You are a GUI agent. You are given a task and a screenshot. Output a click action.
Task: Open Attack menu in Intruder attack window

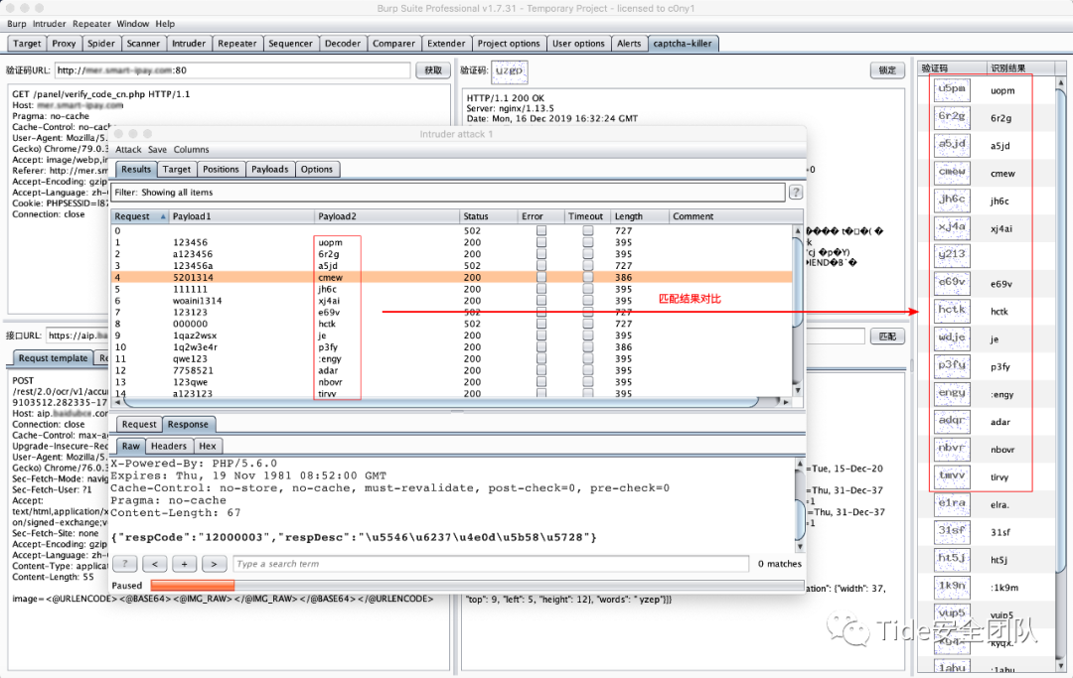128,150
